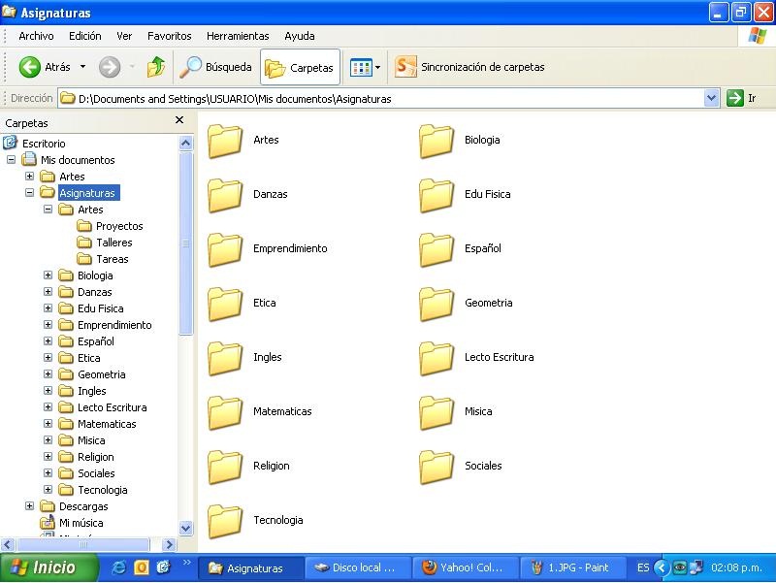Click the Atrás navigation icon
Screen dimensions: 776x583
click(30, 67)
